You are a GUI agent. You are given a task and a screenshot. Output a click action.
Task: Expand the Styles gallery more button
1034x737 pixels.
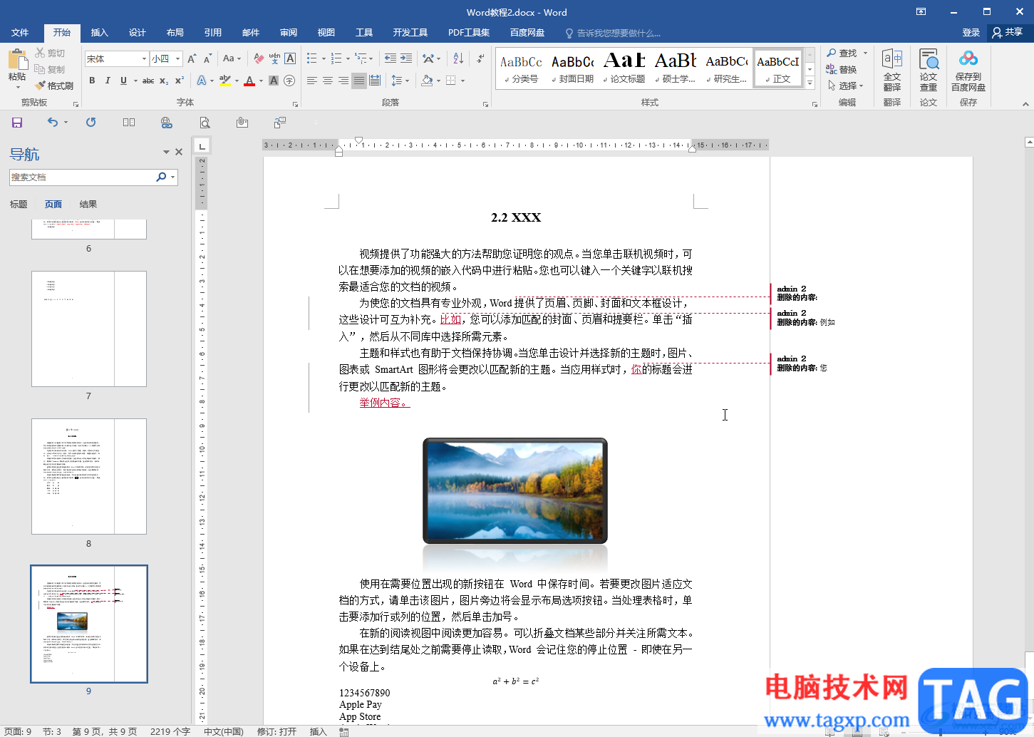coord(810,83)
